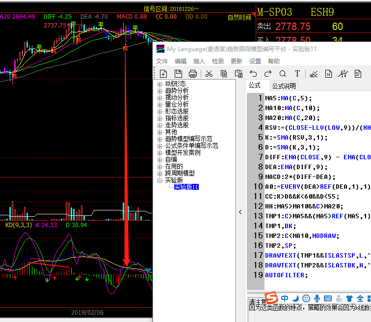Screen dimensions: 371x322
Task: Open search with the magnifier icon
Action: pos(283,74)
